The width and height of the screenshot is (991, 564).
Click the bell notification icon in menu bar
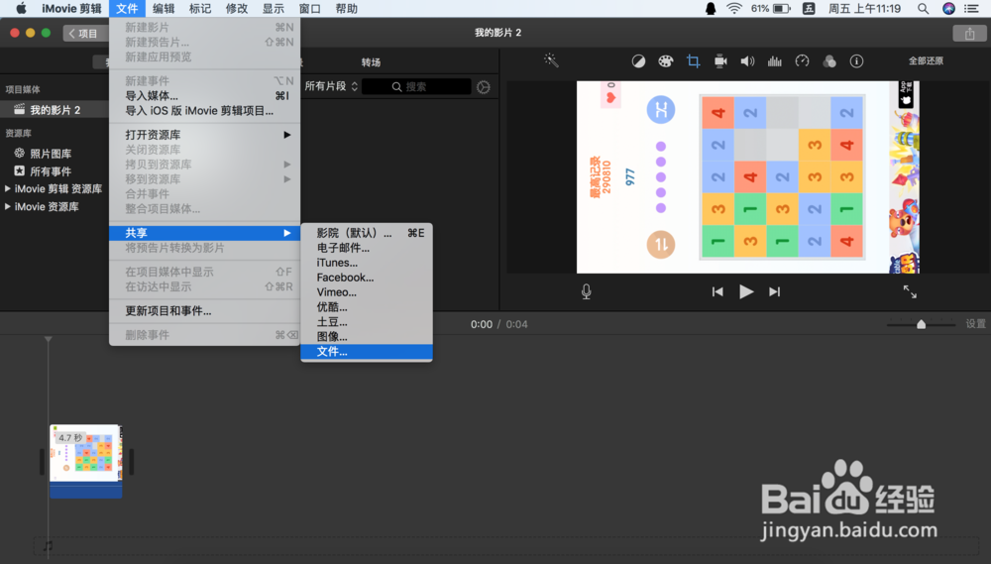tap(711, 8)
